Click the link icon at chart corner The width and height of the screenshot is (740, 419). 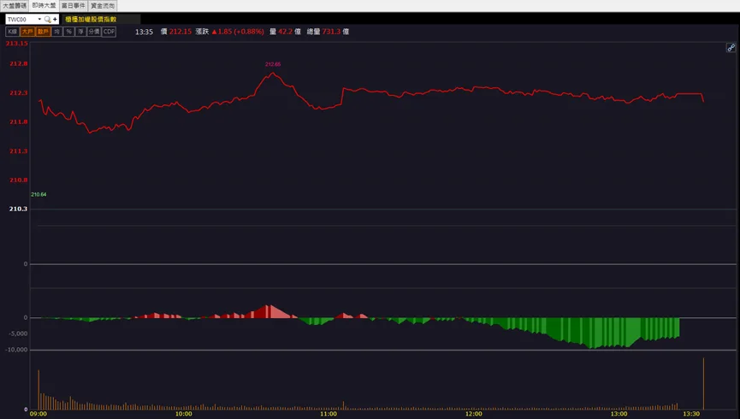coord(731,48)
